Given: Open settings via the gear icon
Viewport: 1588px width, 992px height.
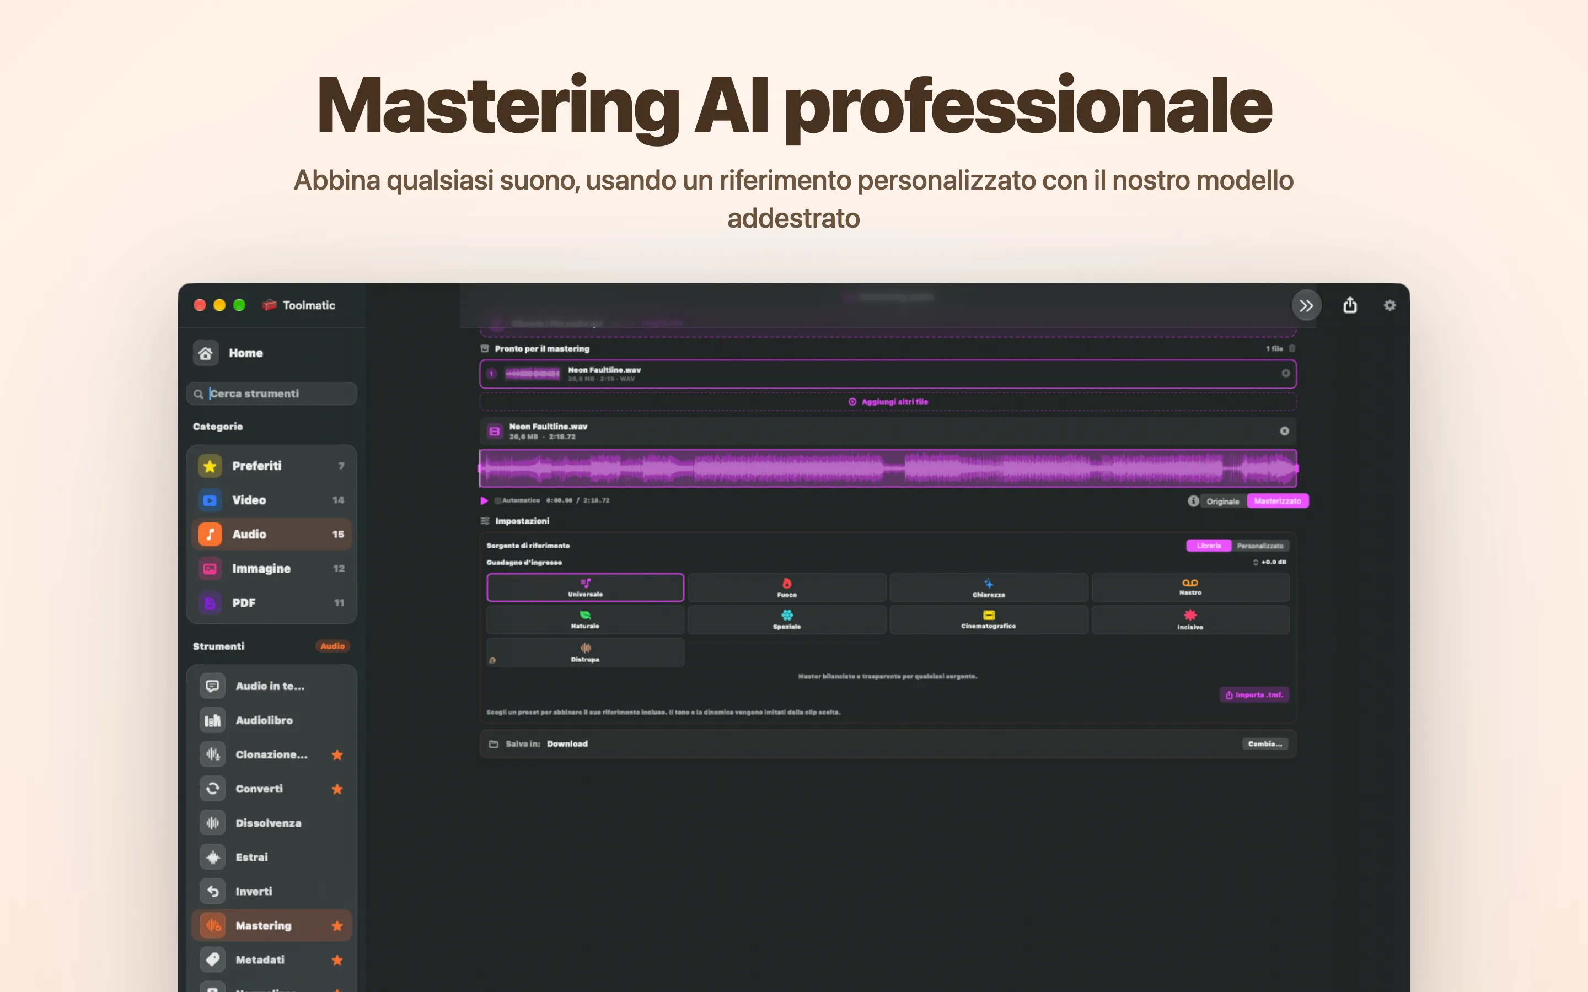Looking at the screenshot, I should [x=1390, y=305].
